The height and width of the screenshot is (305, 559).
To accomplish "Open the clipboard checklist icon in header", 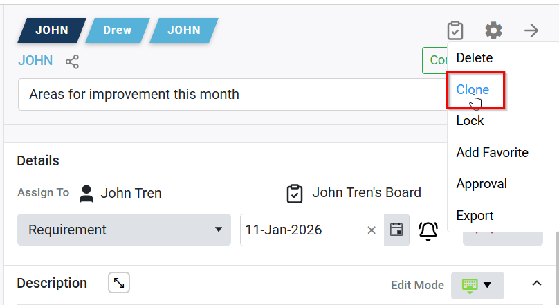I will (455, 30).
